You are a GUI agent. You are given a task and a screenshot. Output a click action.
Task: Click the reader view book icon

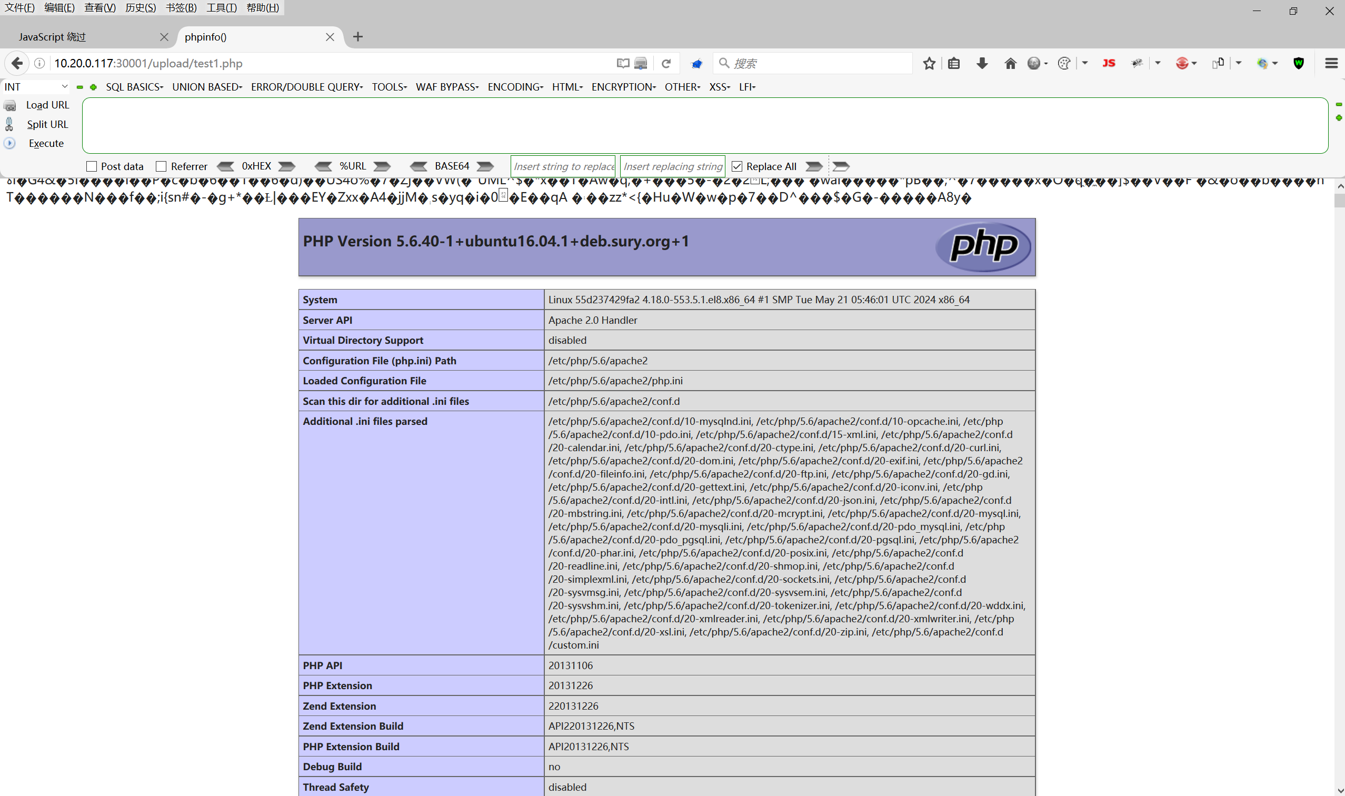[623, 63]
